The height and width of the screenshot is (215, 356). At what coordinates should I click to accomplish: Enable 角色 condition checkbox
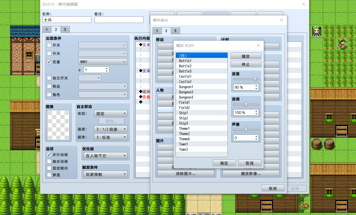click(x=49, y=94)
